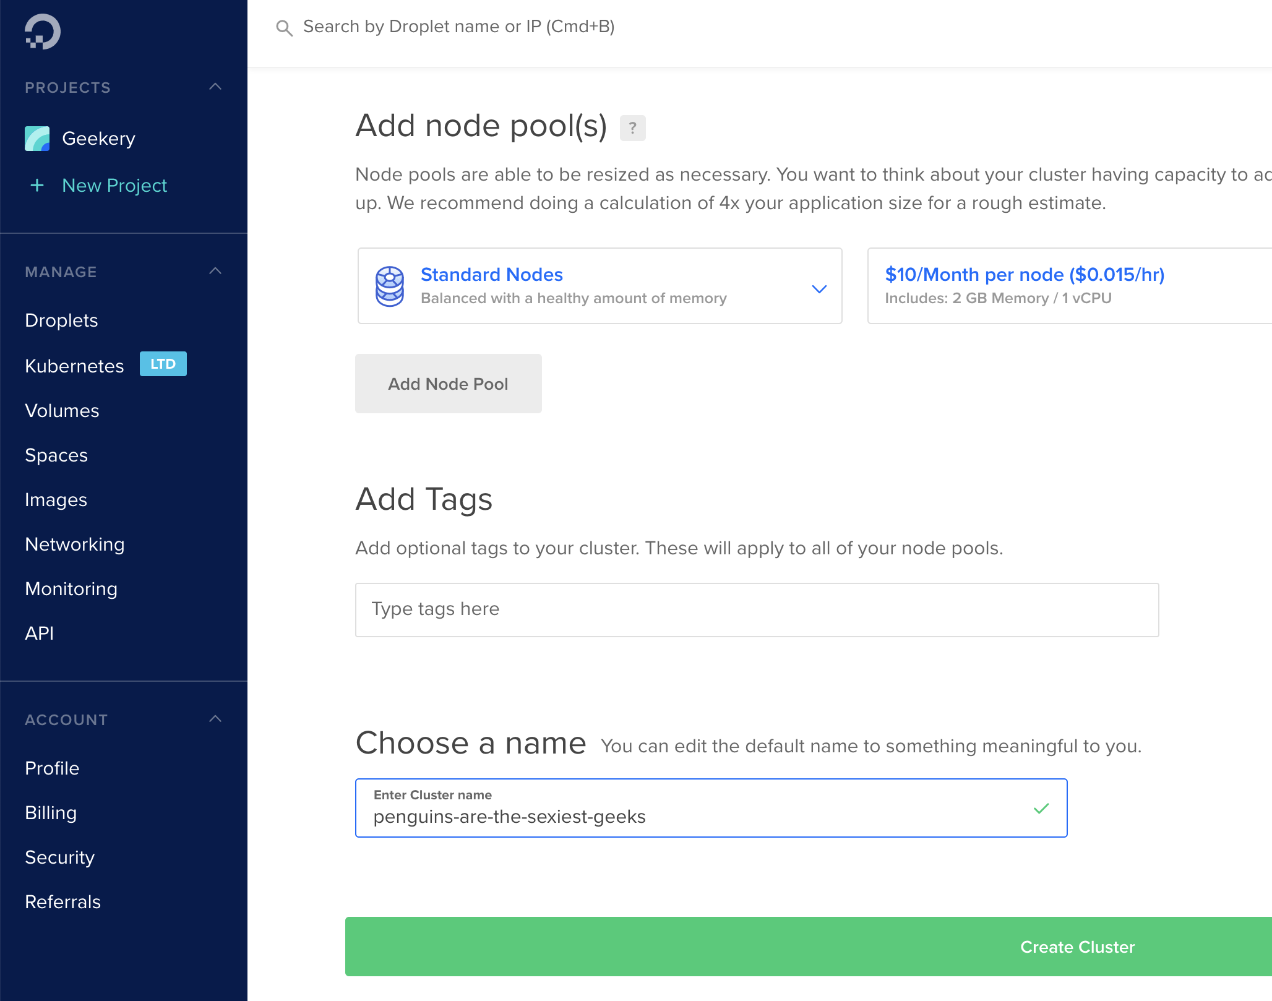Viewport: 1272px width, 1001px height.
Task: Click the green checkmark in cluster name field
Action: coord(1041,809)
